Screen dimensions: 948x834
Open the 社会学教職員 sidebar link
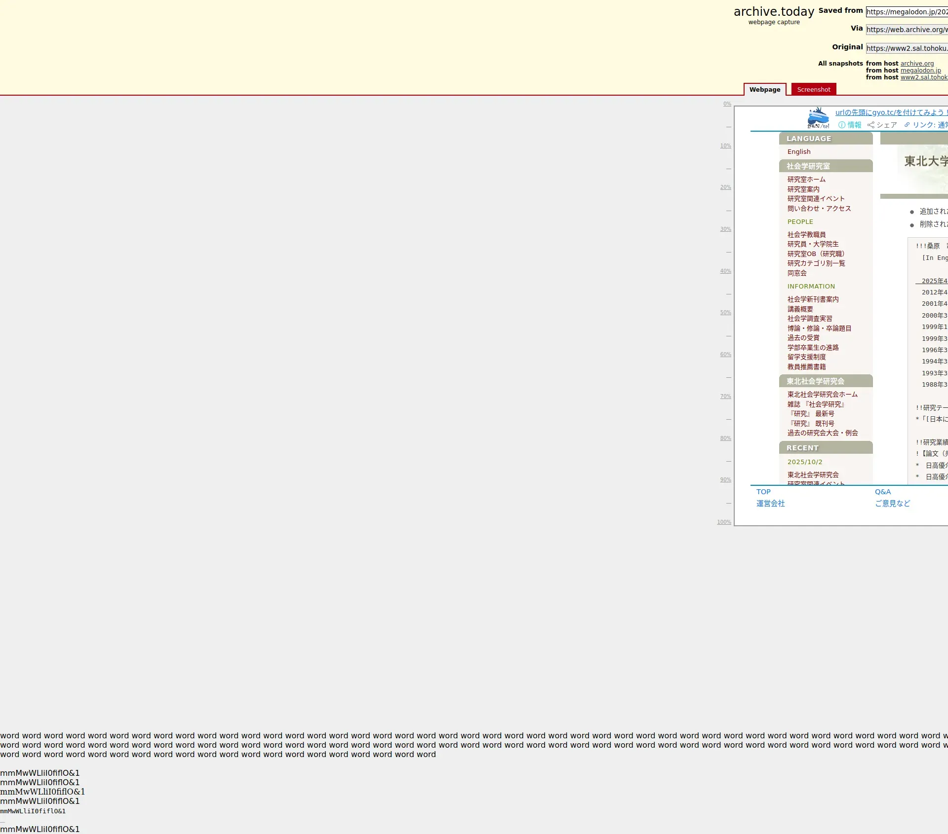pos(806,235)
